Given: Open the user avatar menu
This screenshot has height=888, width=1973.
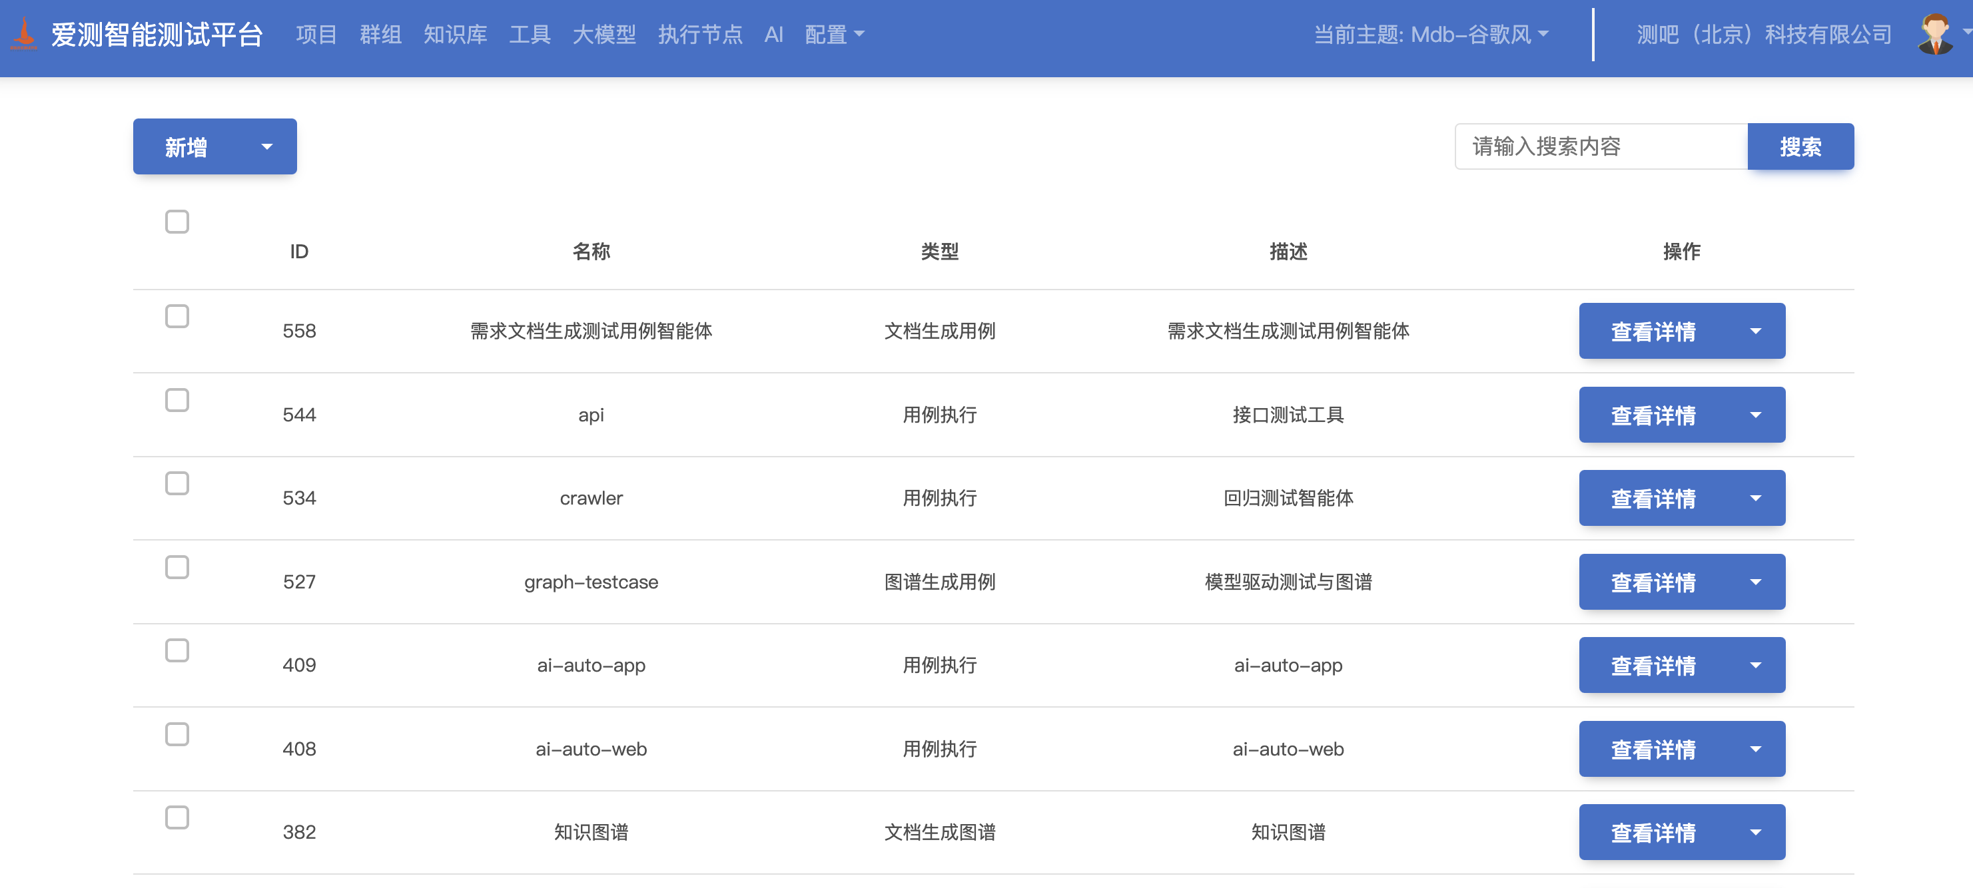Looking at the screenshot, I should [1937, 34].
